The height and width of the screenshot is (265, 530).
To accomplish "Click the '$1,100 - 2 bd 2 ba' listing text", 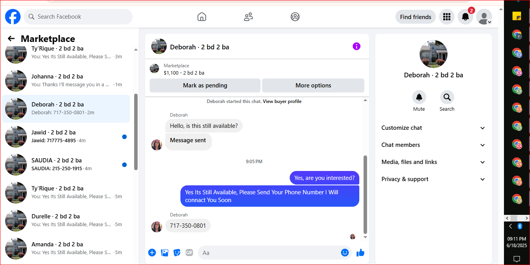I will 184,73.
